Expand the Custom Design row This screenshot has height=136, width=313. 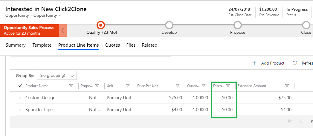tap(20, 98)
